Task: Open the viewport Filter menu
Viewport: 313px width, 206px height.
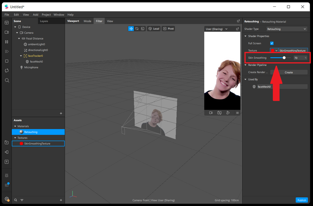Action: tap(99, 21)
